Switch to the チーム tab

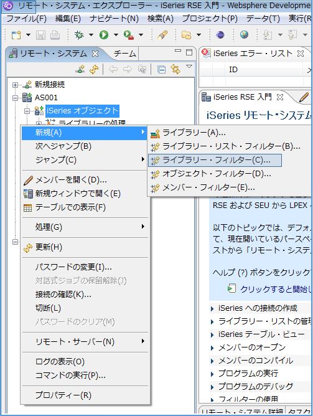(x=125, y=54)
